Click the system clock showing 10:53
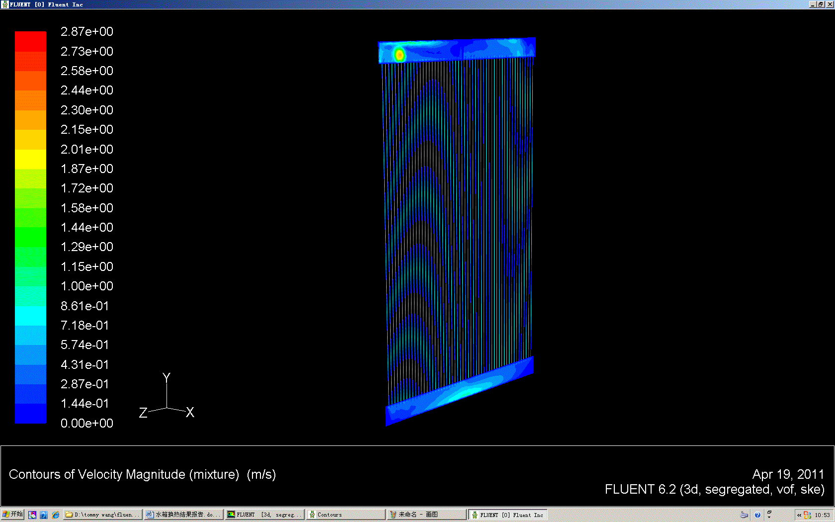The image size is (835, 522). coord(823,515)
